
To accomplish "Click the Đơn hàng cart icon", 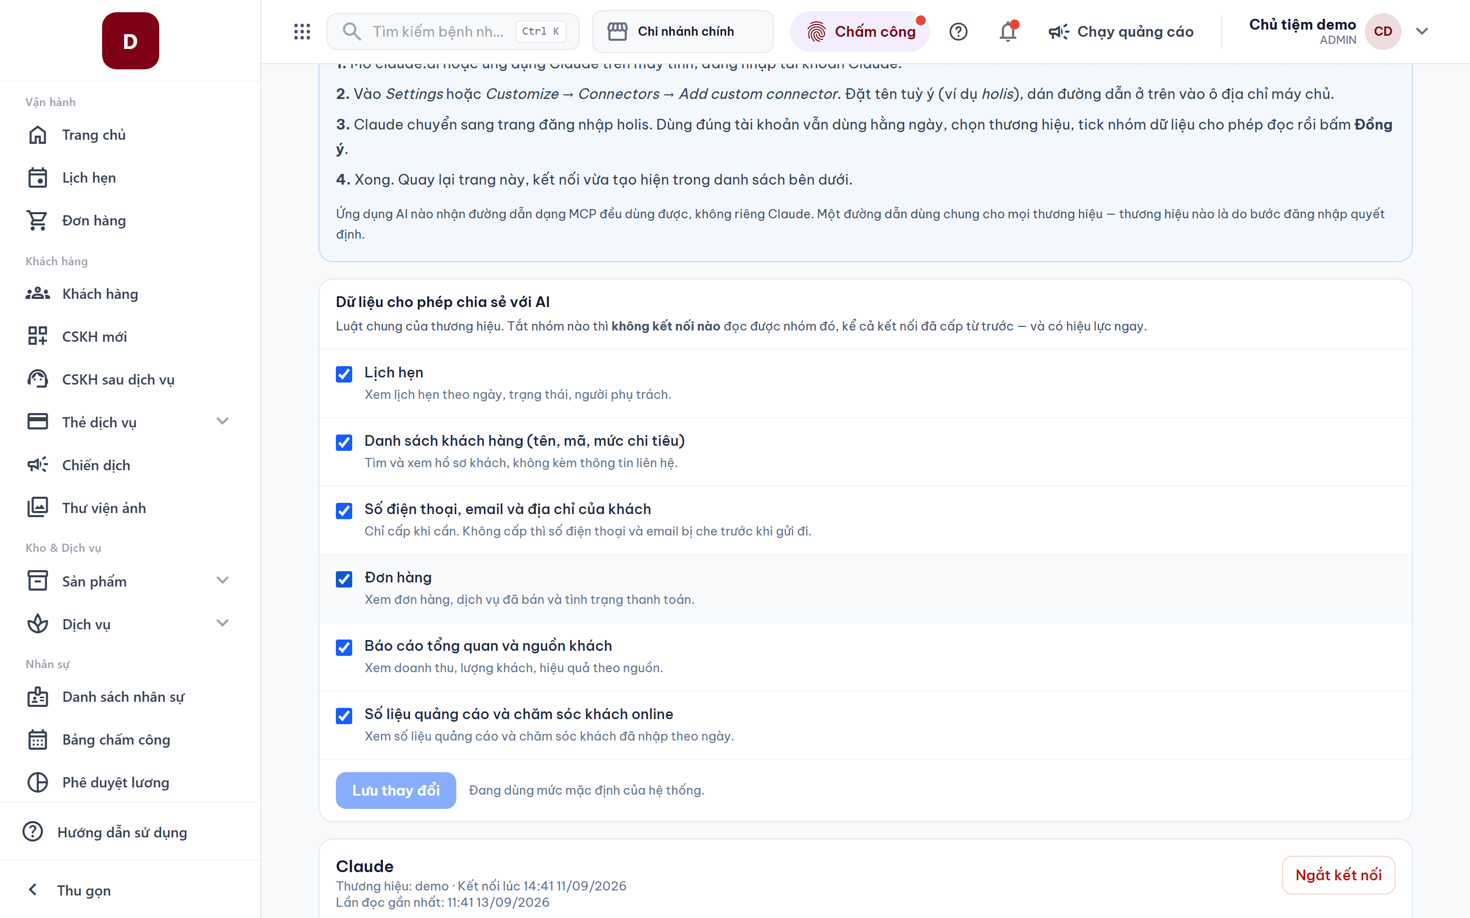I will coord(38,220).
